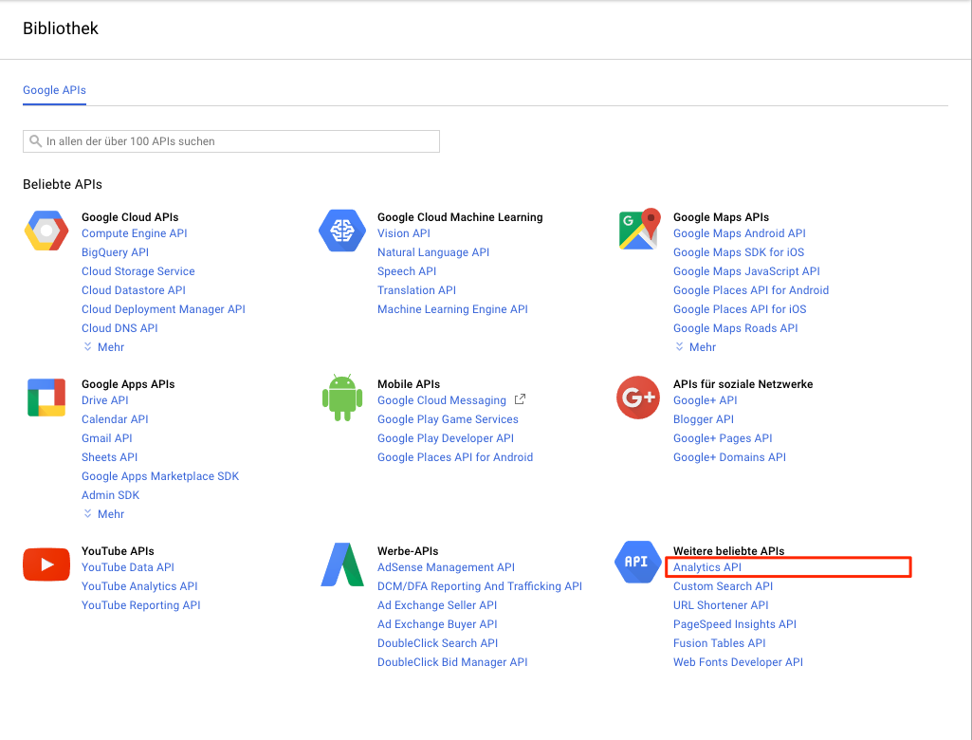
Task: Open DoubleClick Bid Manager API
Action: click(452, 662)
